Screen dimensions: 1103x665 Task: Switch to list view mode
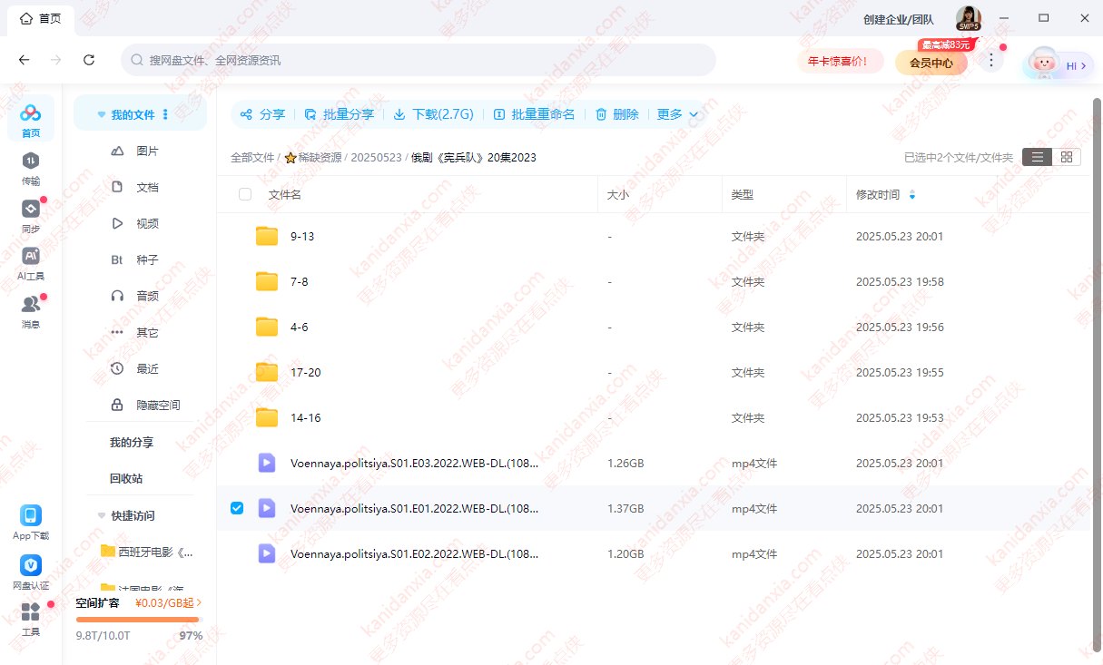1037,157
